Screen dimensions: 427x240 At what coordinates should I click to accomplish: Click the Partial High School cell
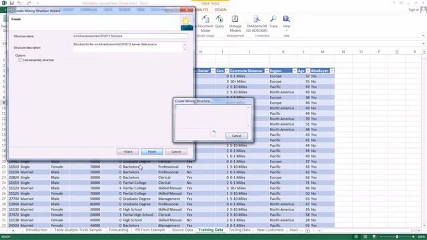point(138,215)
